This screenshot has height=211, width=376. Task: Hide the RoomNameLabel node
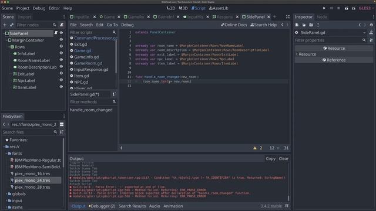[61, 60]
